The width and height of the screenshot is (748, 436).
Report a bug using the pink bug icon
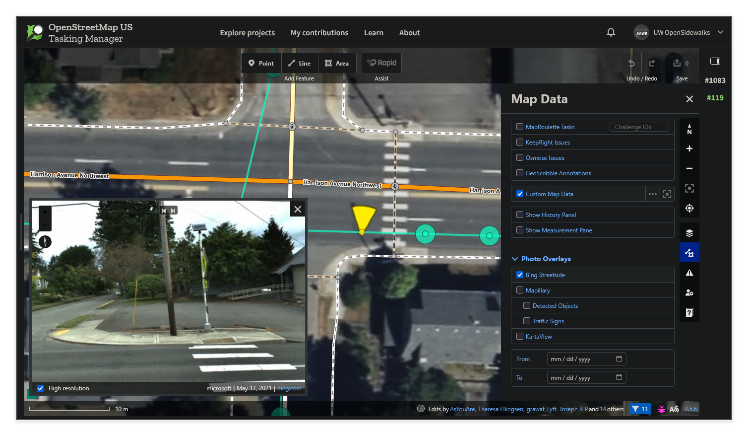click(662, 409)
